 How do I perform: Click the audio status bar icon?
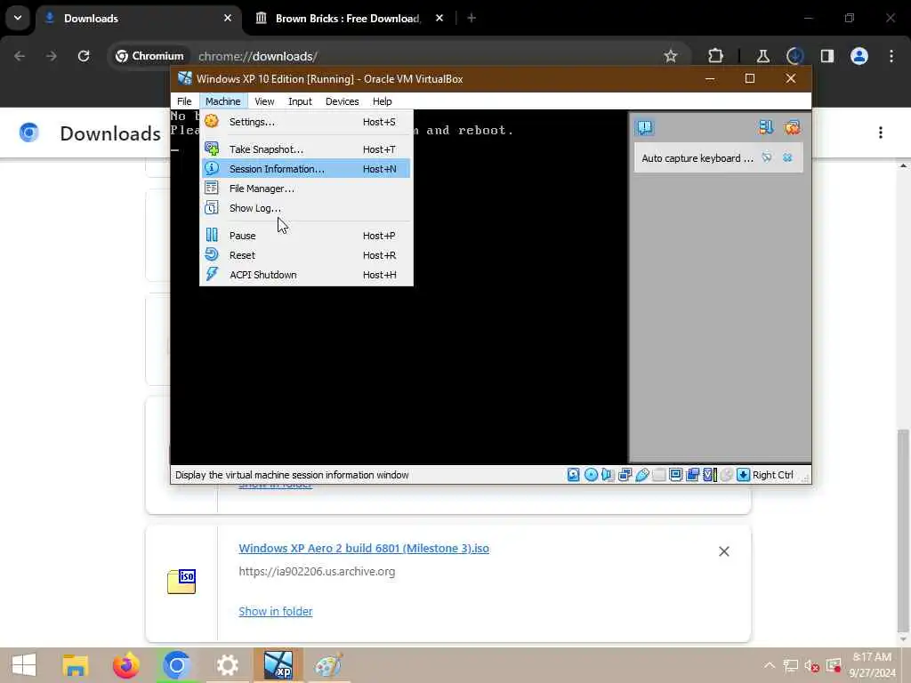(x=608, y=475)
